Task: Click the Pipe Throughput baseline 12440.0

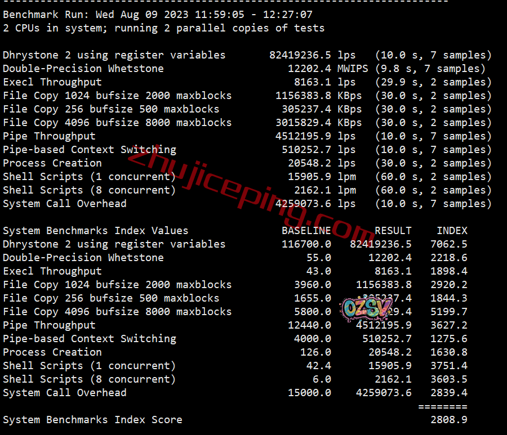Action: pyautogui.click(x=309, y=325)
